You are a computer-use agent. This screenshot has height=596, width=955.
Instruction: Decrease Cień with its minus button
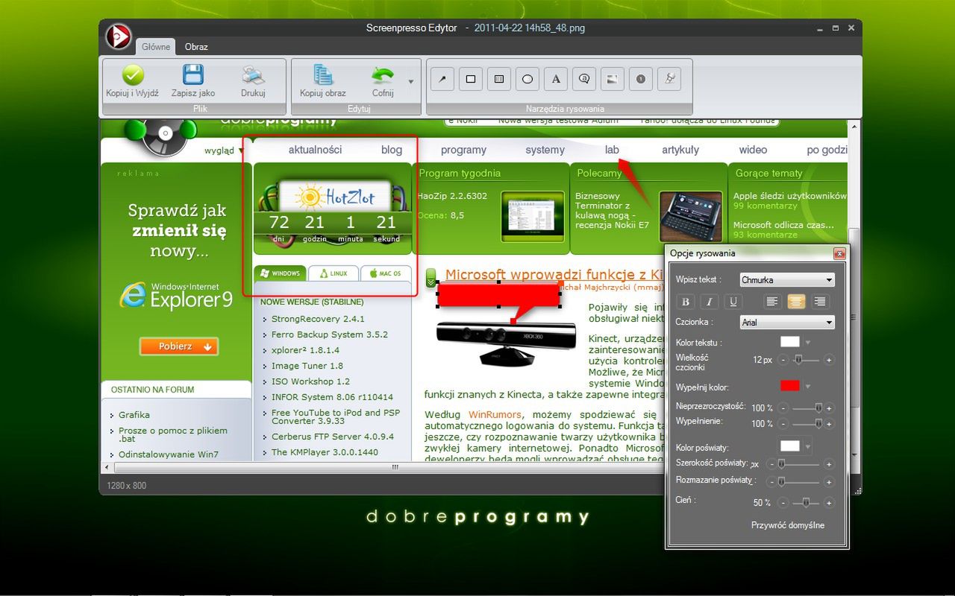click(x=783, y=503)
